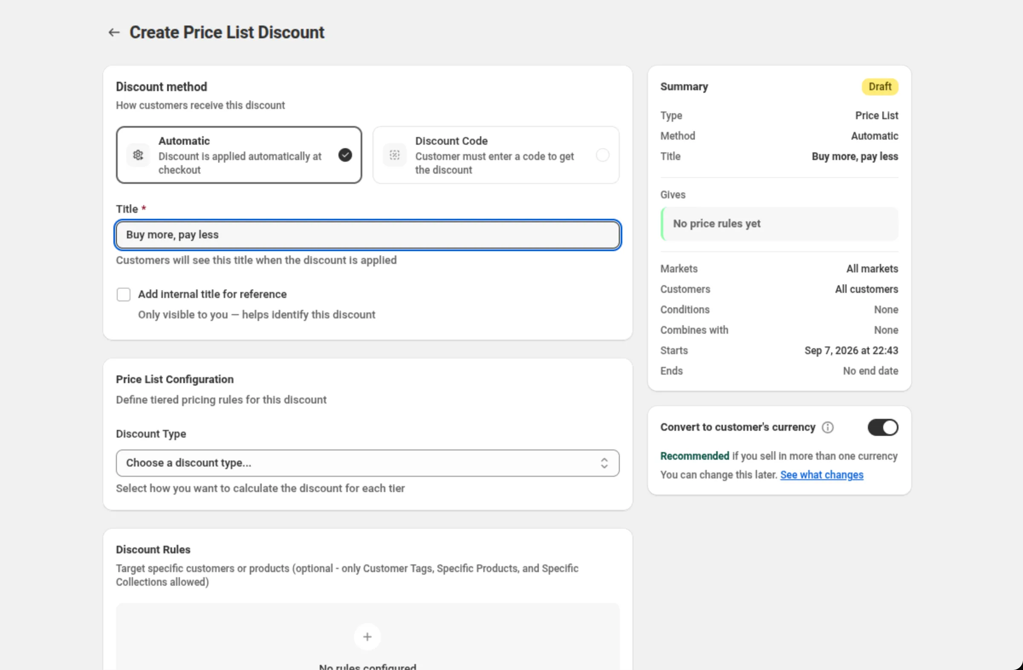Click the Discount Rules heading
The image size is (1023, 670).
153,550
